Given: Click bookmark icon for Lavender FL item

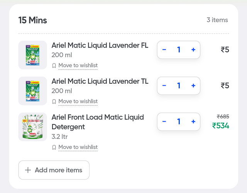Looking at the screenshot, I should (x=54, y=66).
